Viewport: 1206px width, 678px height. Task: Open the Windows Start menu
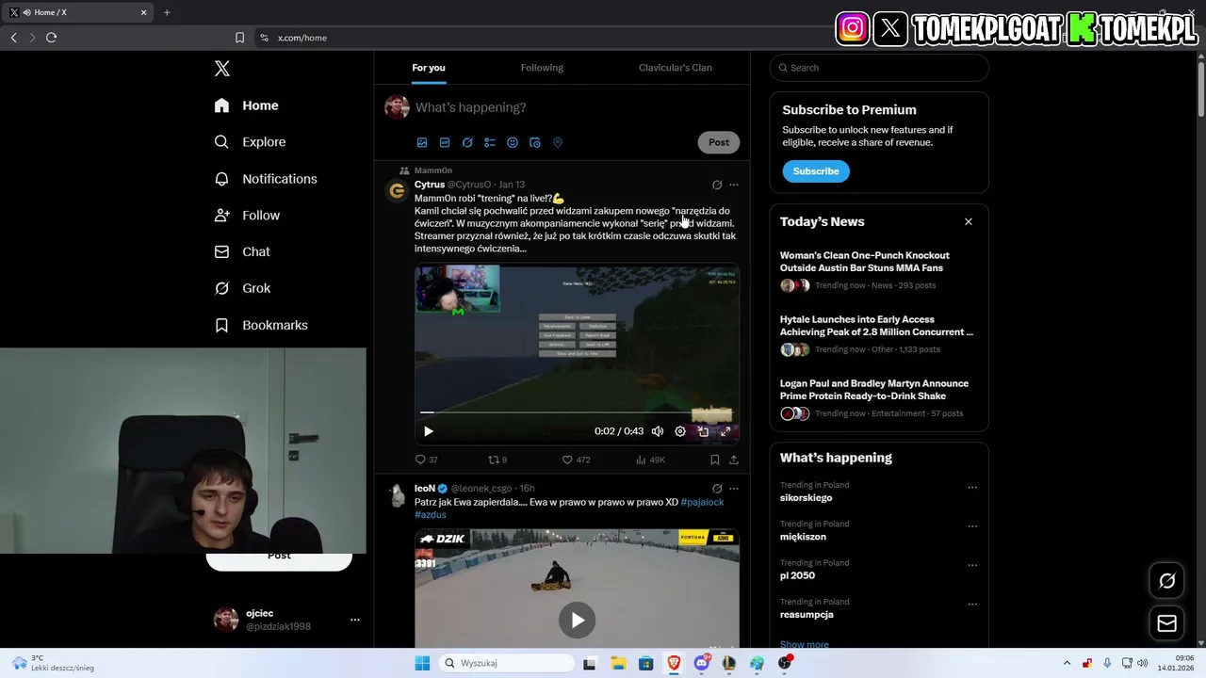tap(421, 663)
